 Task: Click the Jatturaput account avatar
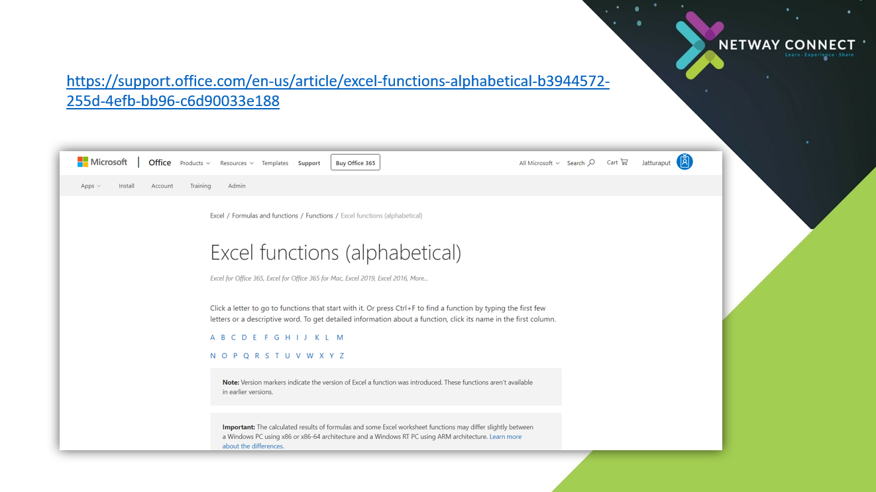[x=684, y=162]
